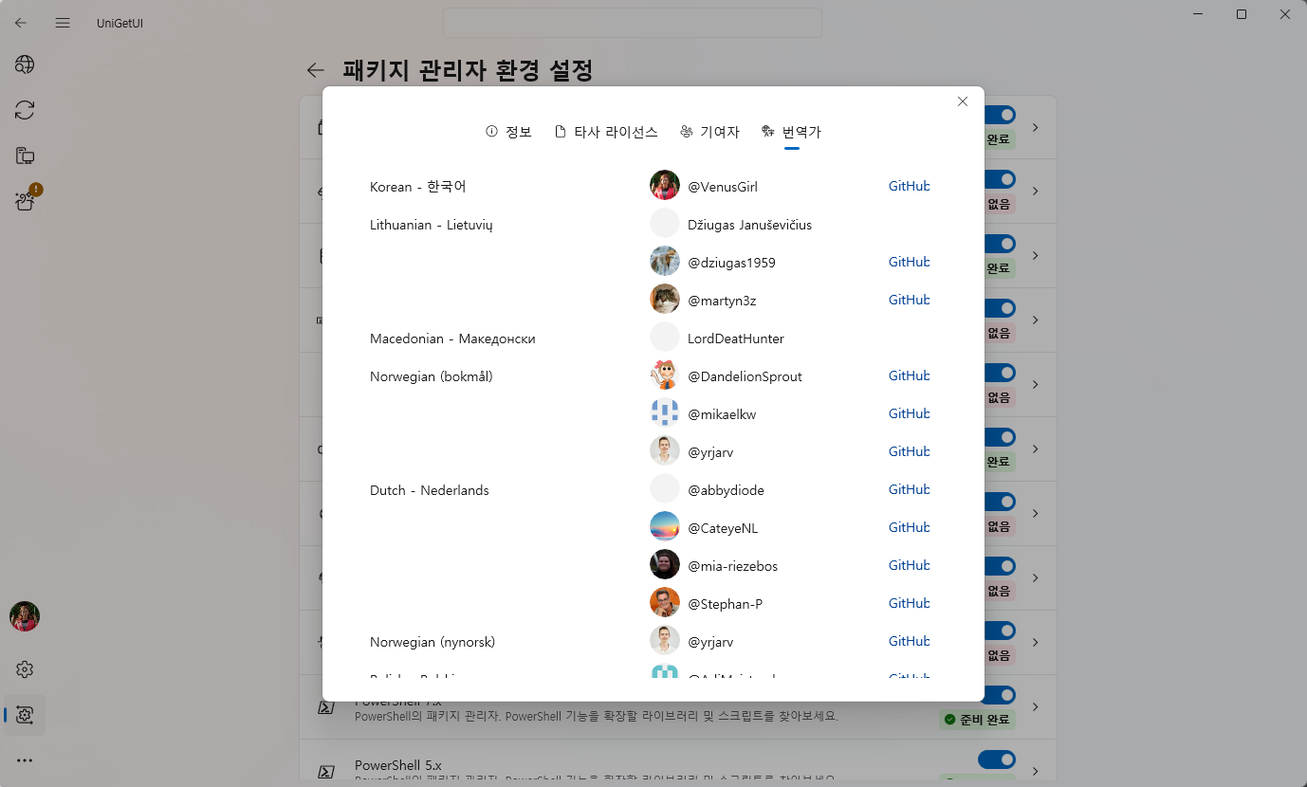Click the Dutch - Nederlands language label
The width and height of the screenshot is (1307, 787).
coord(430,490)
